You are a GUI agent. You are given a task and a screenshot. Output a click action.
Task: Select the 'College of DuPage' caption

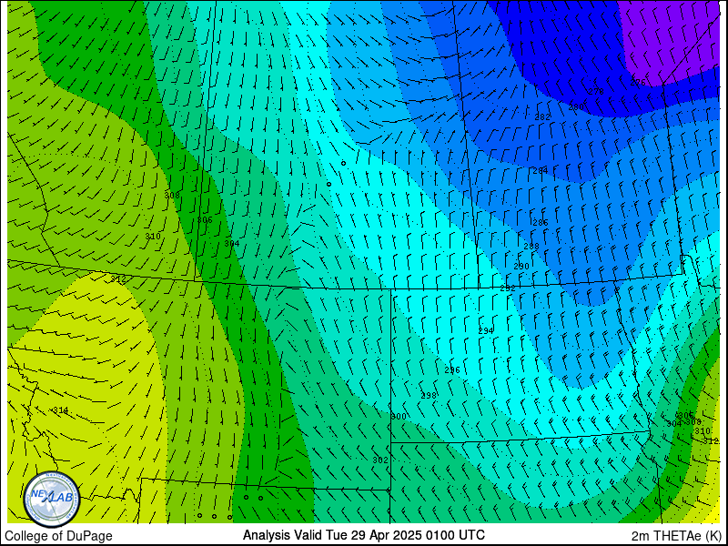58,536
